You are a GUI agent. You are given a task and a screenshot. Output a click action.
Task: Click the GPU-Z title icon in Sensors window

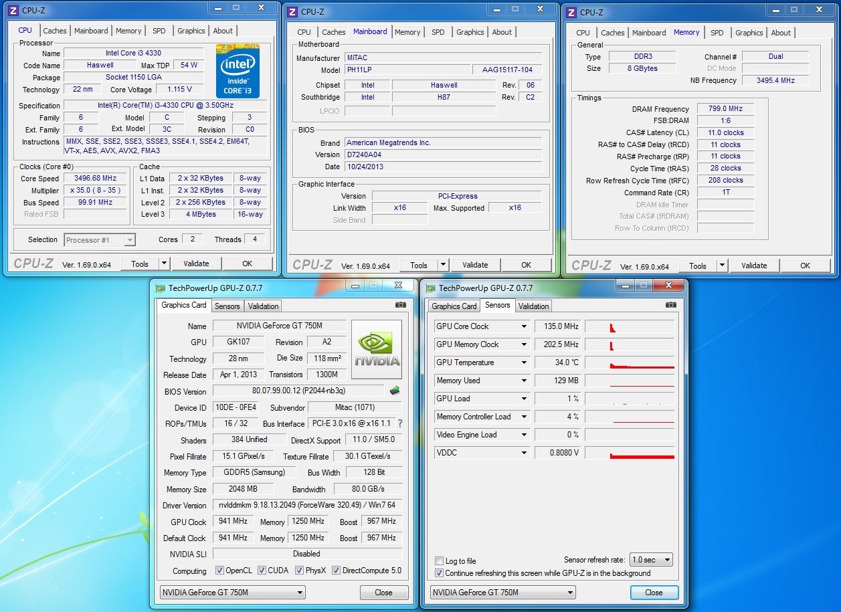pos(430,288)
